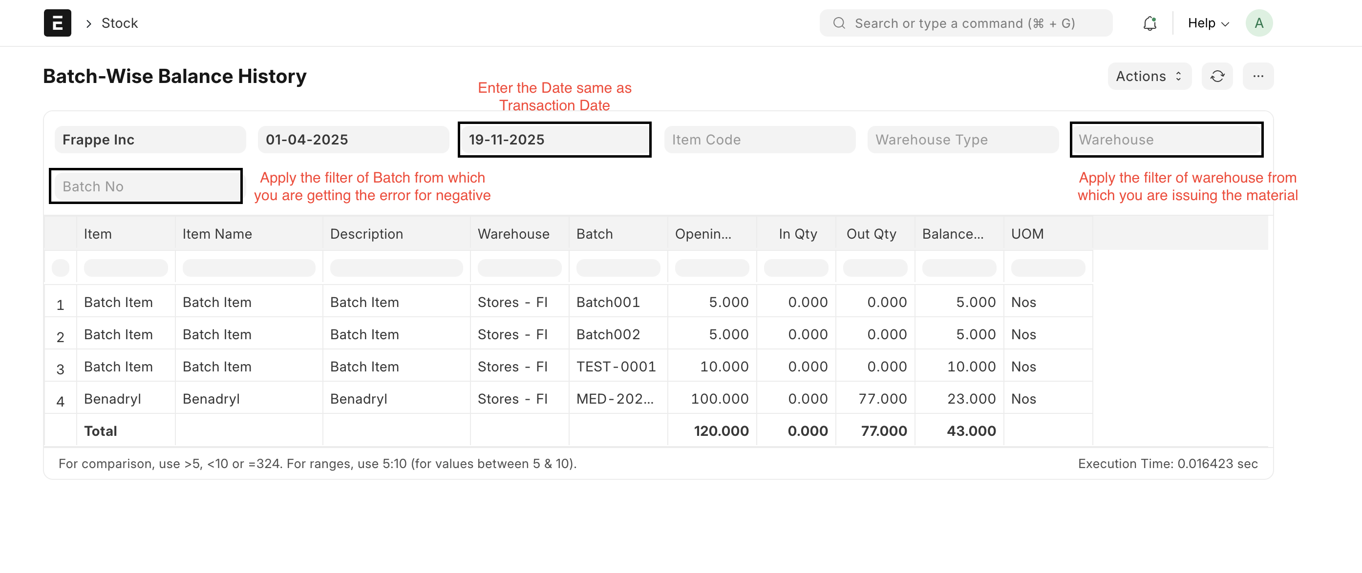Viewport: 1362px width, 573px height.
Task: Select the Benadryl row item cell
Action: pos(113,399)
